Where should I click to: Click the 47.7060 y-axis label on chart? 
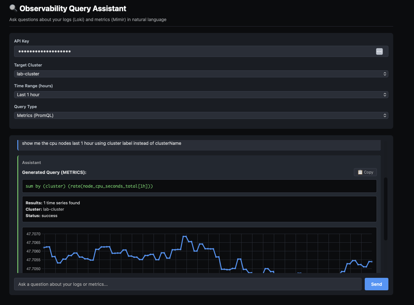click(33, 251)
